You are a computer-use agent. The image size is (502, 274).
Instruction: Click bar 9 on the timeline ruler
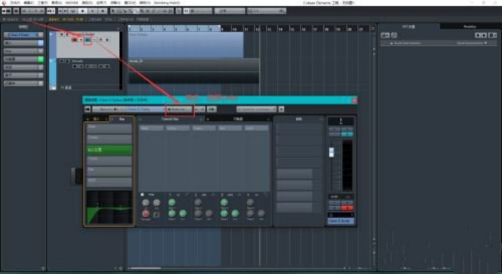(222, 29)
